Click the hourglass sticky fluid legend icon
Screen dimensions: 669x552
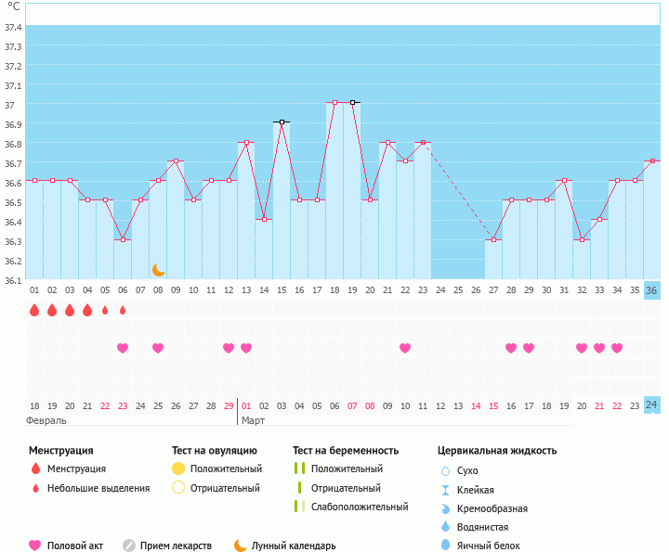[445, 490]
